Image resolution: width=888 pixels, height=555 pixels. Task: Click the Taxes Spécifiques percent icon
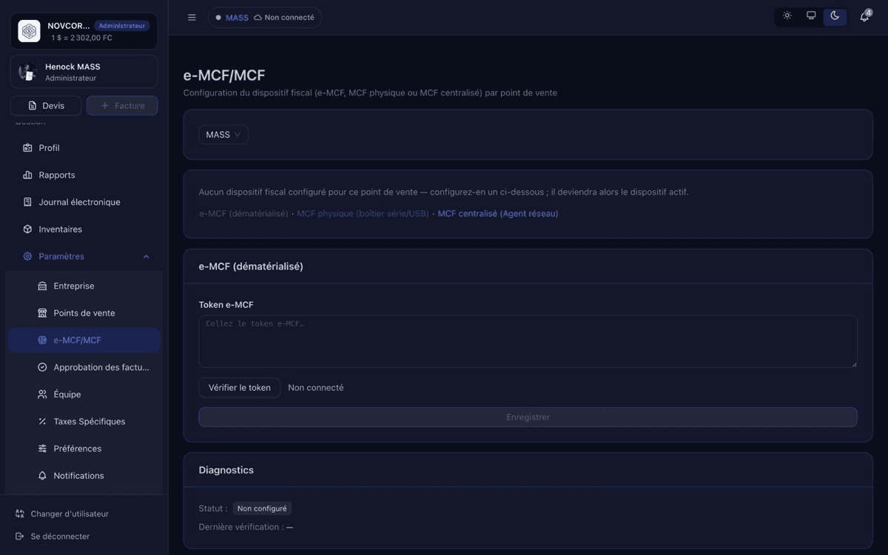[42, 422]
